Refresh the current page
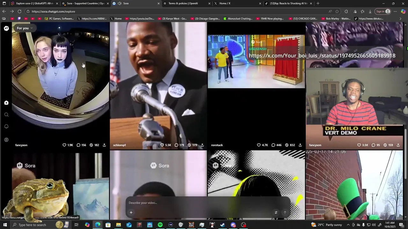The width and height of the screenshot is (408, 229). click(x=19, y=11)
